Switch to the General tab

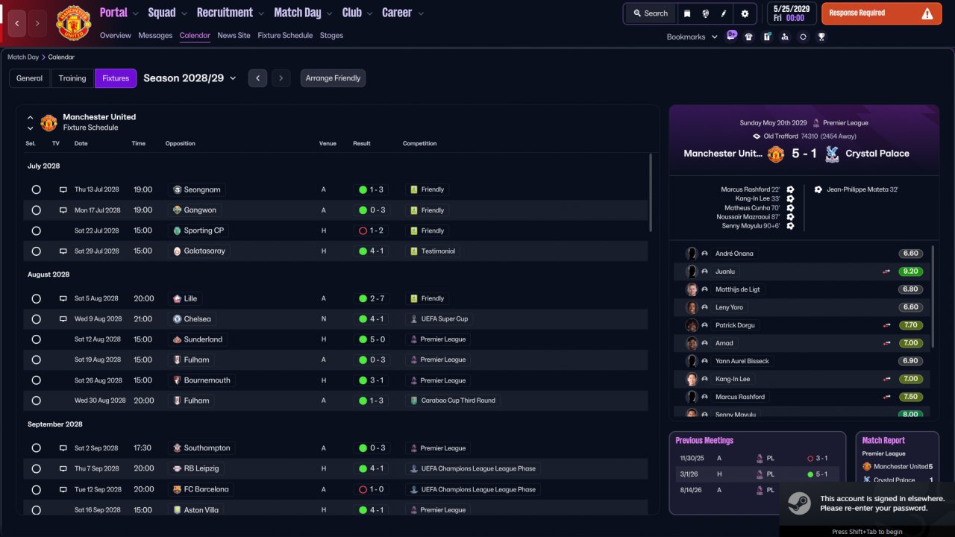(30, 78)
